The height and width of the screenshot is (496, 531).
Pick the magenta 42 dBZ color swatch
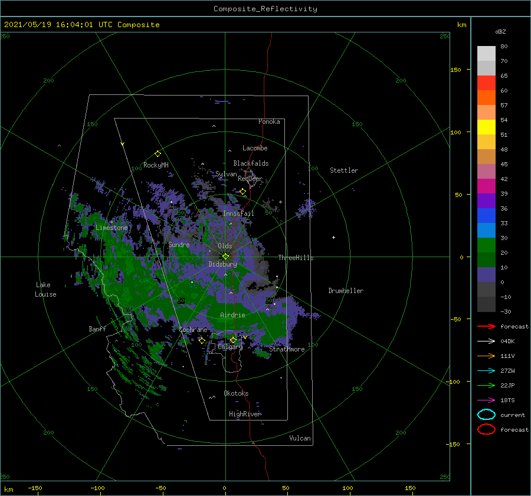pos(486,186)
